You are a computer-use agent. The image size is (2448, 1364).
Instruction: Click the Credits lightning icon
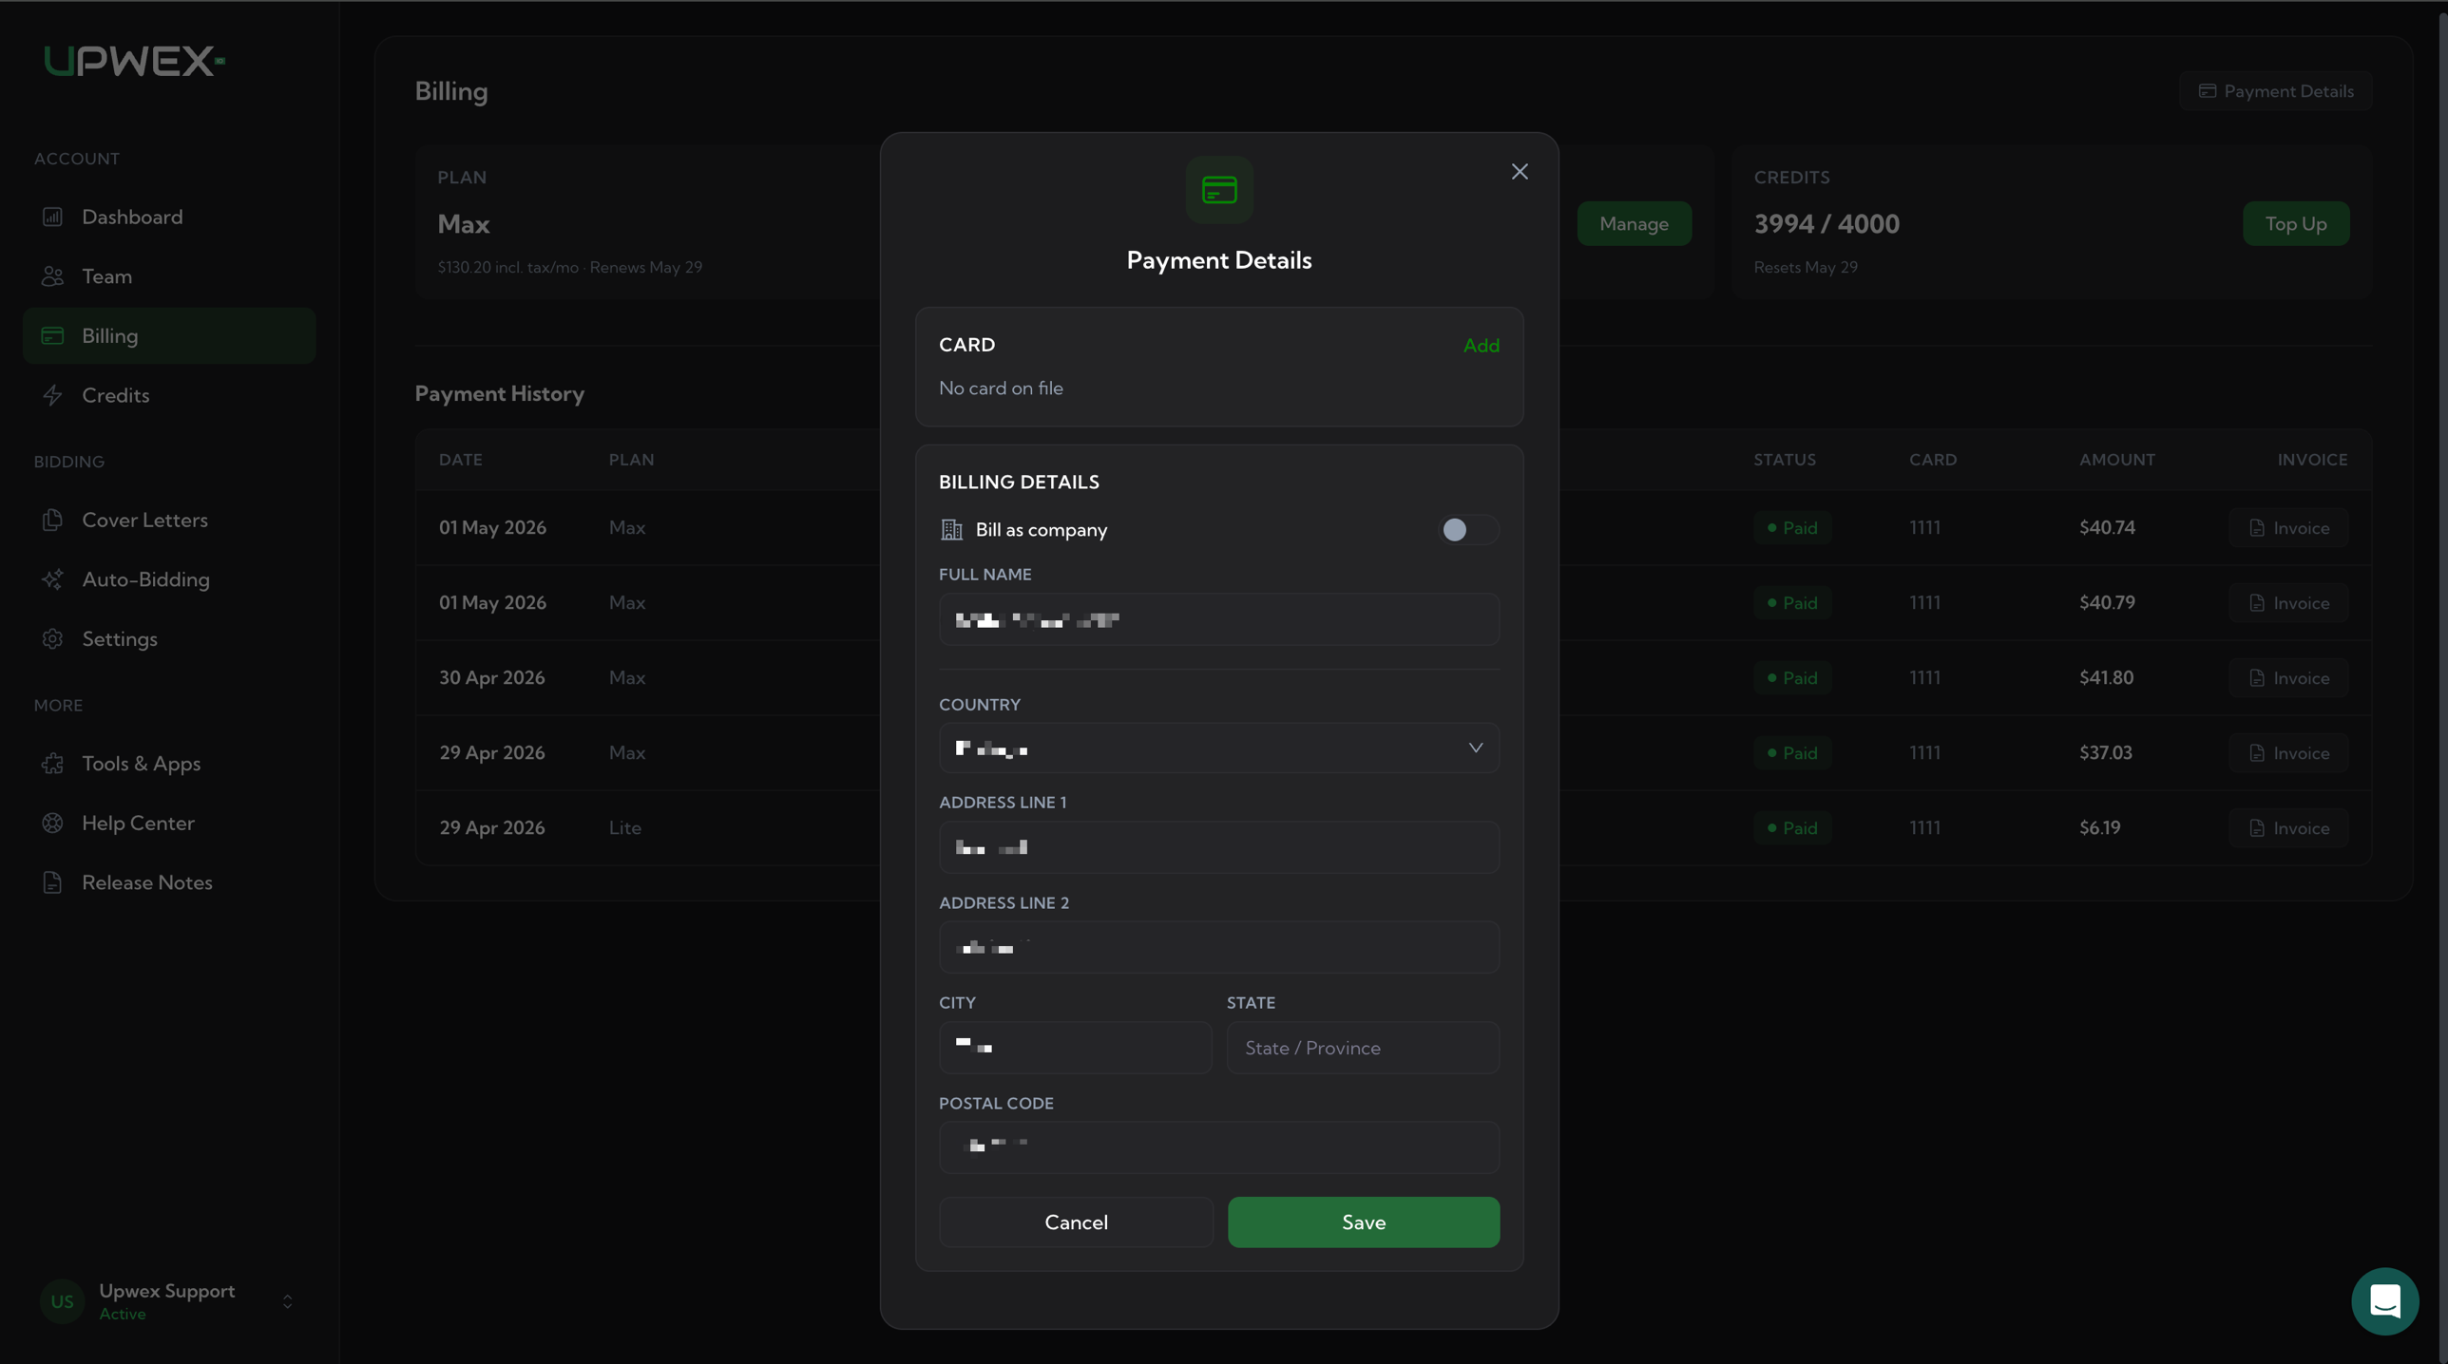[x=52, y=395]
